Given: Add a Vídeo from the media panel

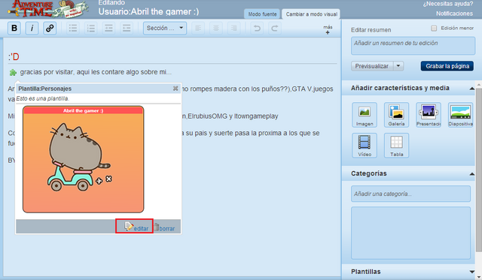Looking at the screenshot, I should pos(365,146).
